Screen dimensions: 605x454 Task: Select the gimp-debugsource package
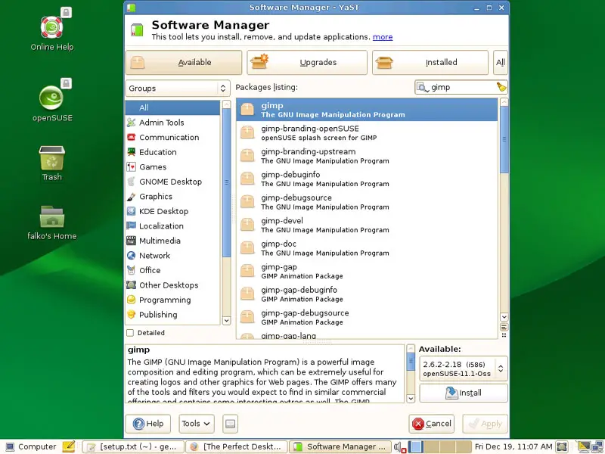(367, 202)
